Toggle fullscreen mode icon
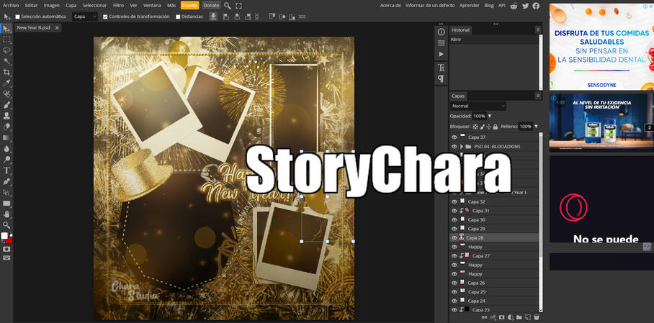The height and width of the screenshot is (323, 654). (238, 5)
